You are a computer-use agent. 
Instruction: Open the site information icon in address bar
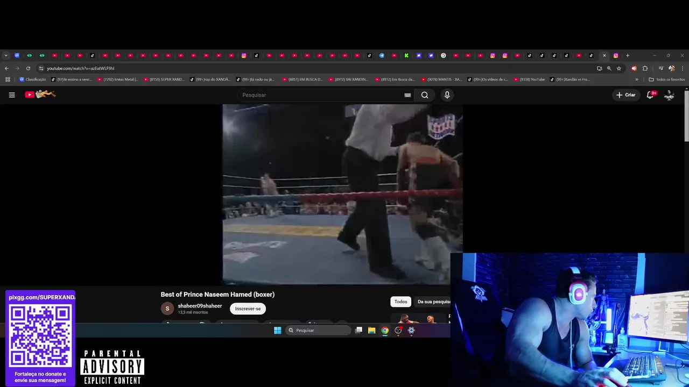[x=41, y=68]
